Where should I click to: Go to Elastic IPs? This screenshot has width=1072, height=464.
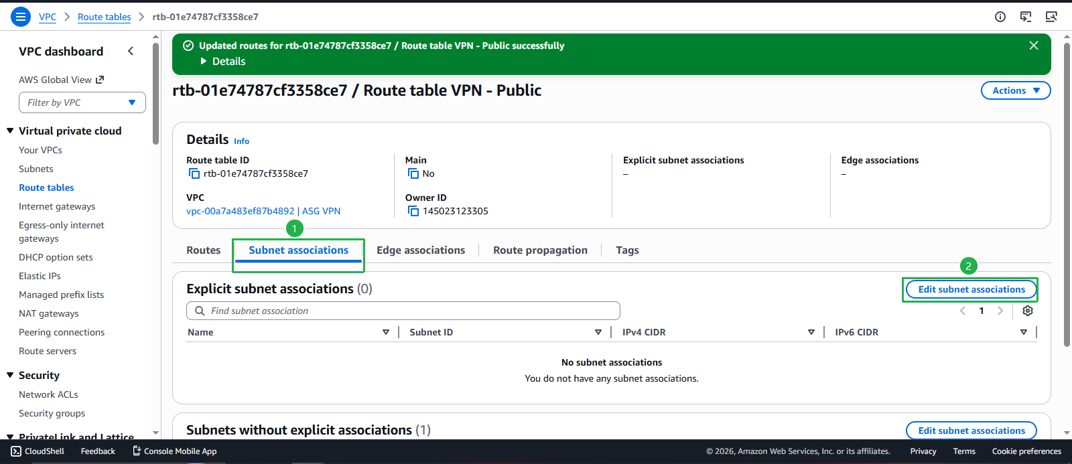[x=40, y=276]
